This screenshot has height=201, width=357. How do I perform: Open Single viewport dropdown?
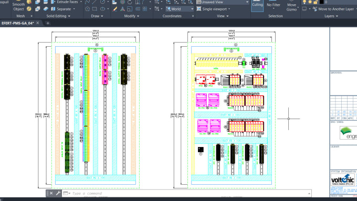point(229,9)
